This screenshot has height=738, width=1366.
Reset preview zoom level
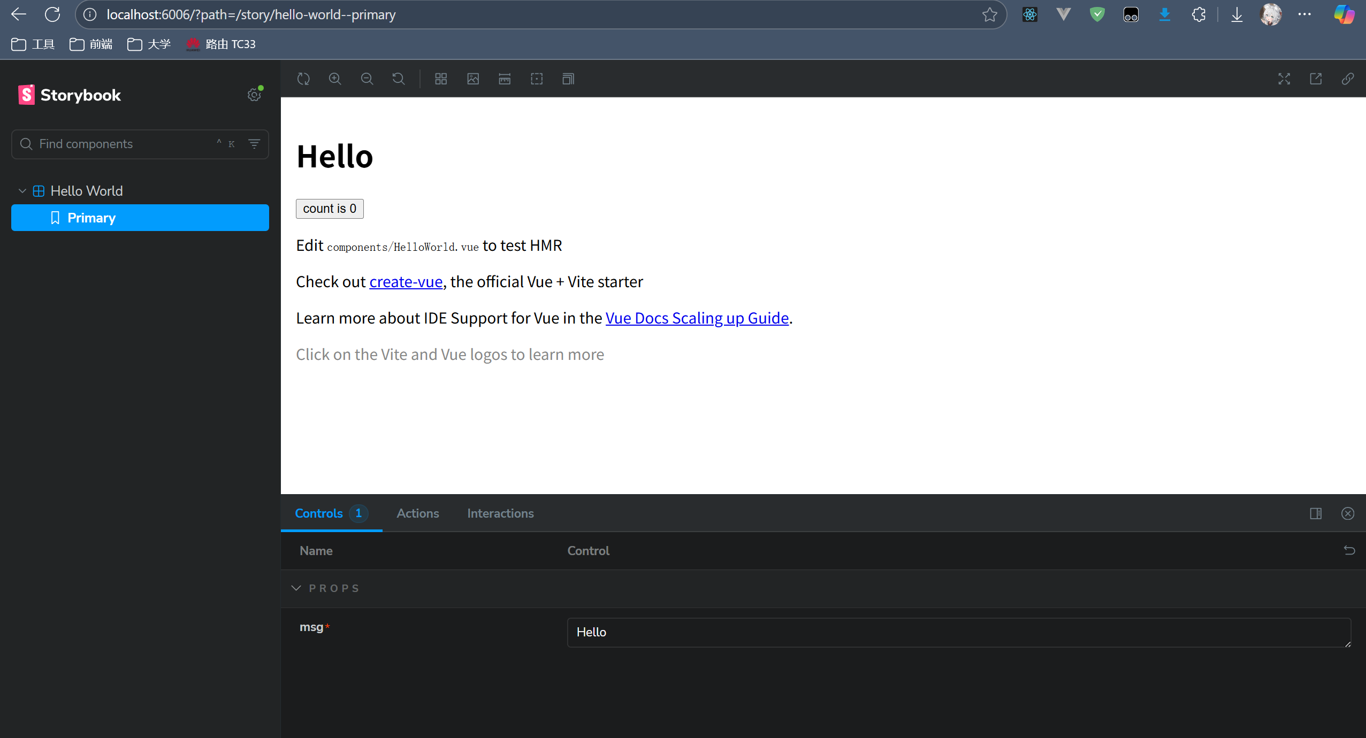pos(399,79)
